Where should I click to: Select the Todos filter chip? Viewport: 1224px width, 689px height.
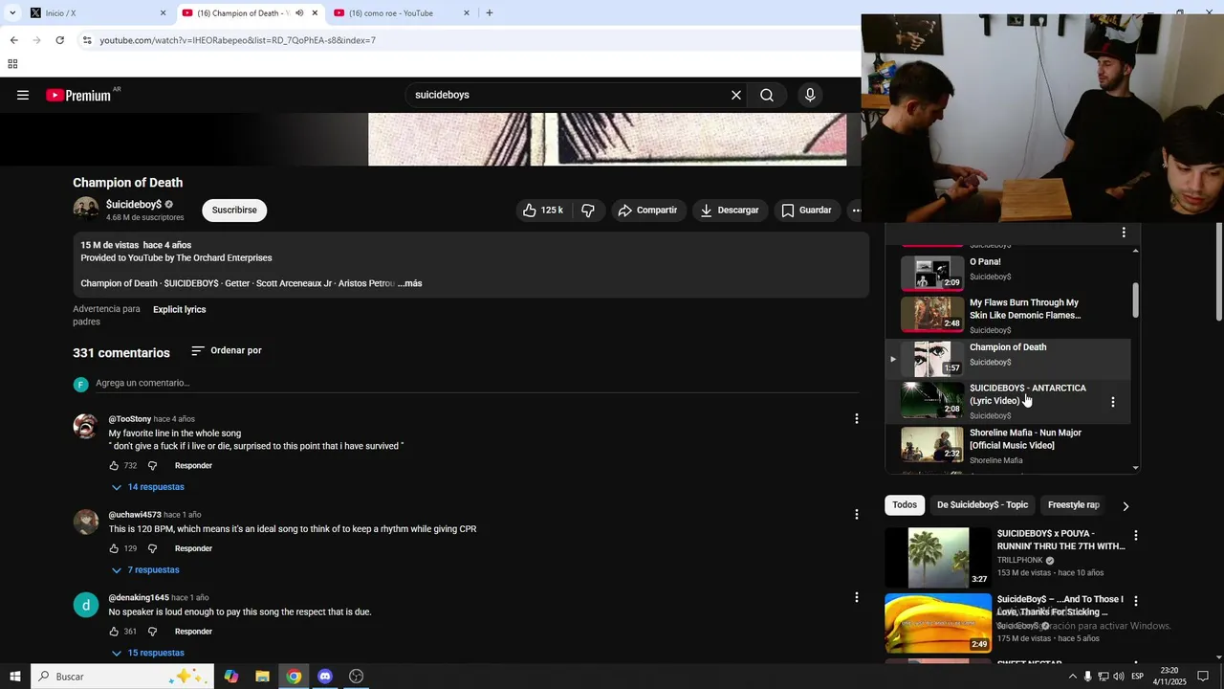pyautogui.click(x=905, y=505)
